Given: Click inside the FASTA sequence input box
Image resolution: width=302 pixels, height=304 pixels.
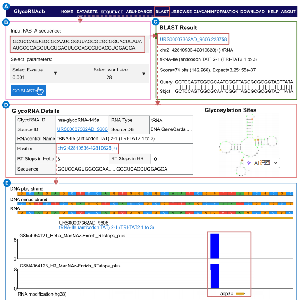Looking at the screenshot, I should [78, 44].
